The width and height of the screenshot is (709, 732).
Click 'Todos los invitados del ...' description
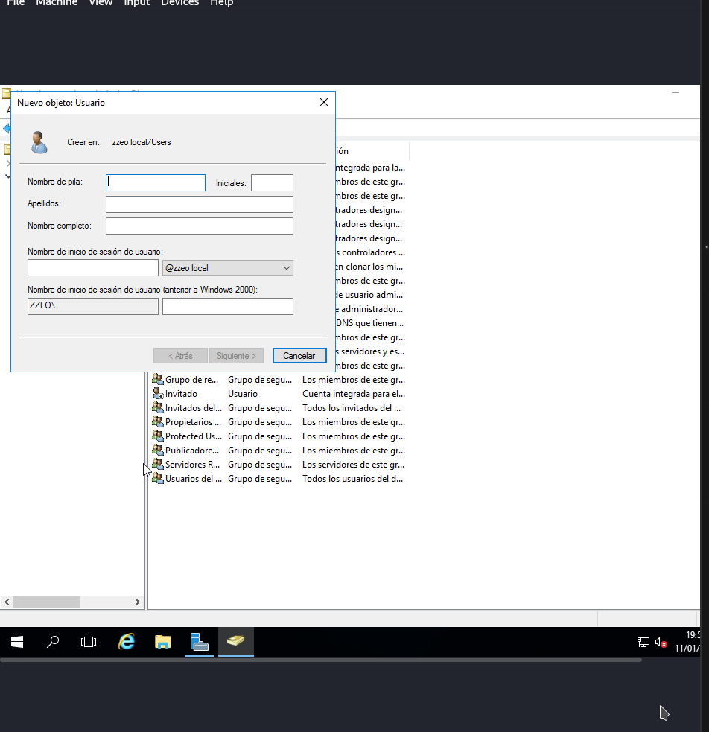coord(351,407)
